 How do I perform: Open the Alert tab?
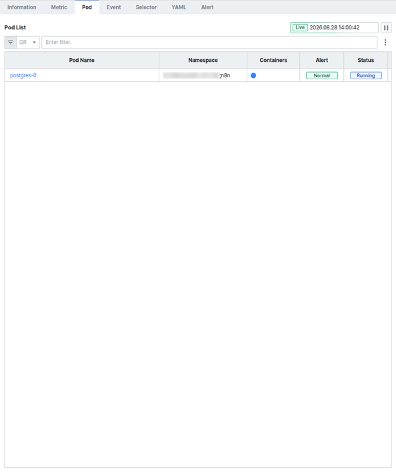[x=207, y=7]
